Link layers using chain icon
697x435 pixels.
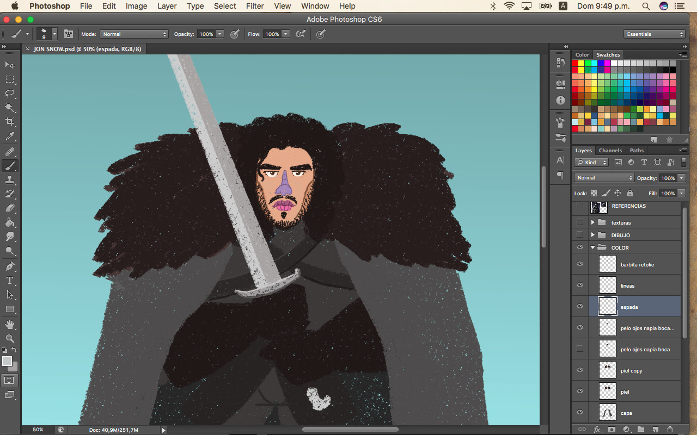(x=582, y=430)
